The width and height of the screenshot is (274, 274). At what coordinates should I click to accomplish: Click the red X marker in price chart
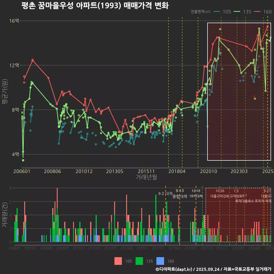coord(254,97)
